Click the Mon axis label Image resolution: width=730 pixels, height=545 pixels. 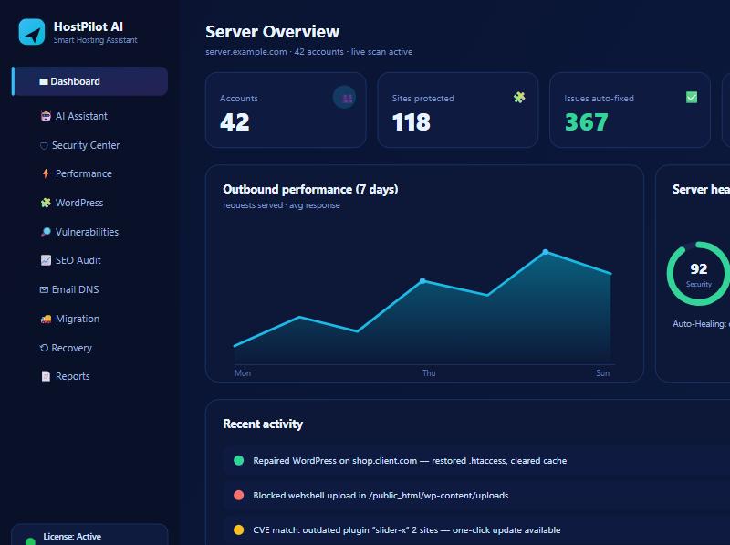[243, 373]
